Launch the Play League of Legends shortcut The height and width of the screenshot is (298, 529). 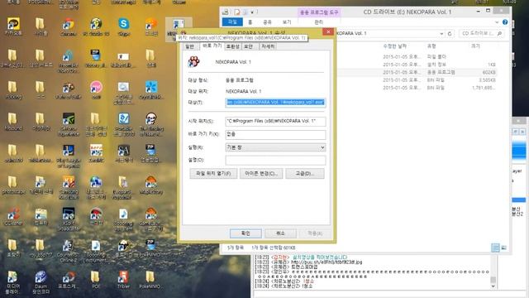pyautogui.click(x=69, y=156)
